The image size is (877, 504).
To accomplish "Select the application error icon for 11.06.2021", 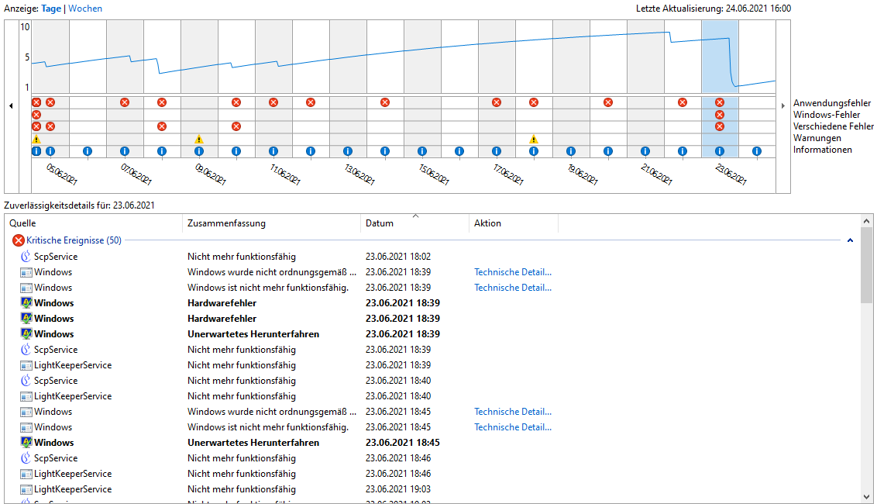I will pyautogui.click(x=273, y=102).
